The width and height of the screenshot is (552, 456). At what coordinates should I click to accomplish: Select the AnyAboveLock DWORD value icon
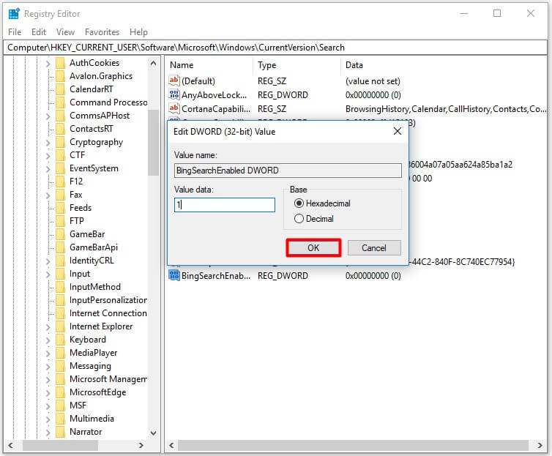174,94
